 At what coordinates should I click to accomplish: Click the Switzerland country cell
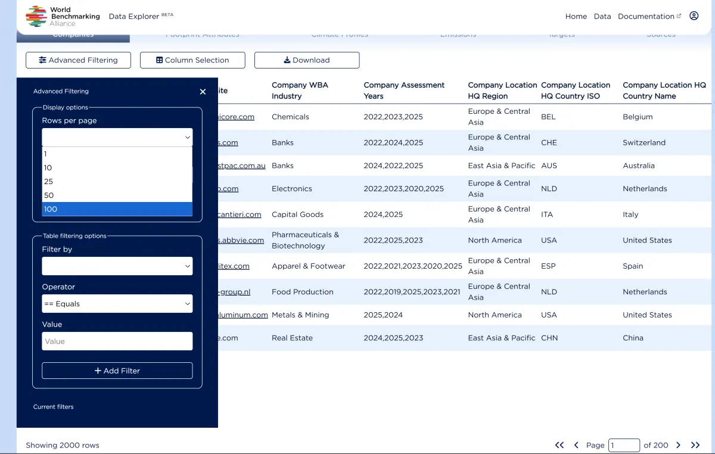tap(644, 143)
